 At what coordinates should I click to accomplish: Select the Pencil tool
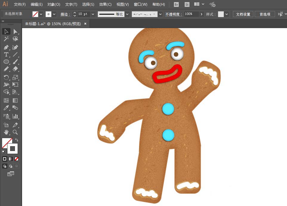[6, 69]
